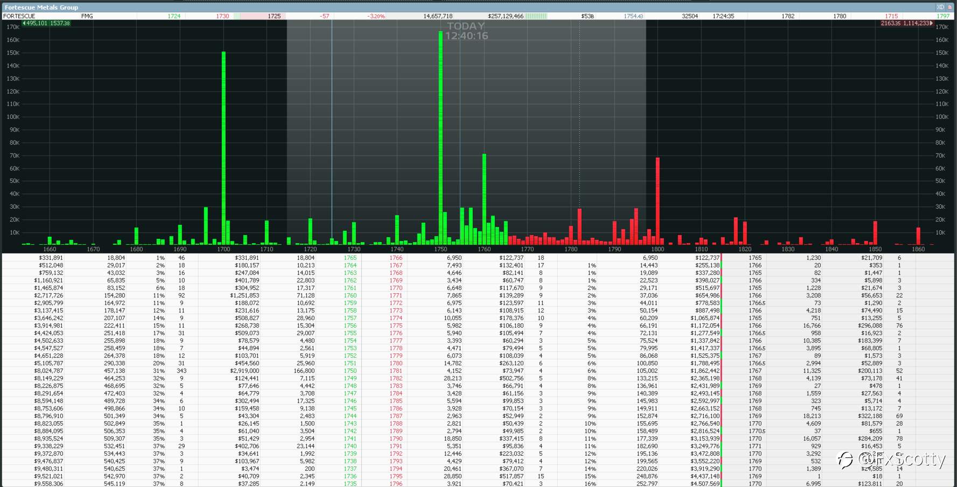Click the trade count 32504
Viewport: 957px width, 487px height.
coord(690,16)
